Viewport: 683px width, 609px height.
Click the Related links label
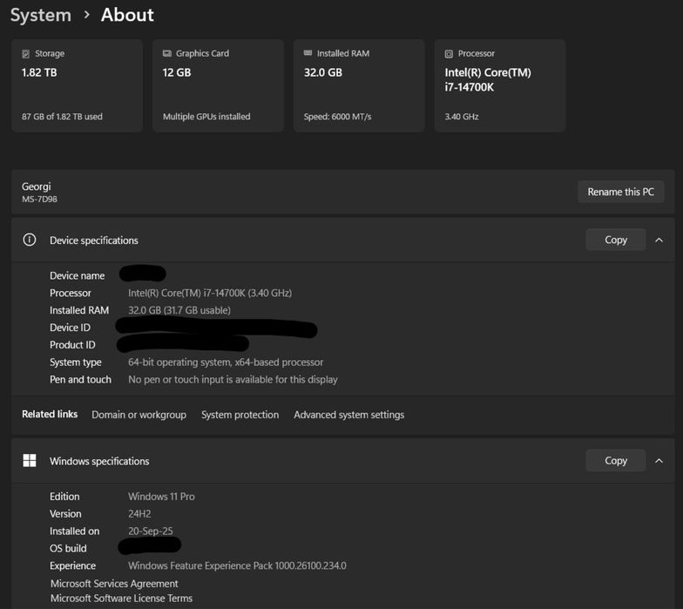tap(50, 415)
